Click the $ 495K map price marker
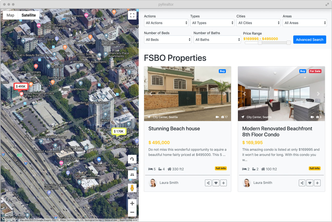The height and width of the screenshot is (222, 332). coord(20,87)
